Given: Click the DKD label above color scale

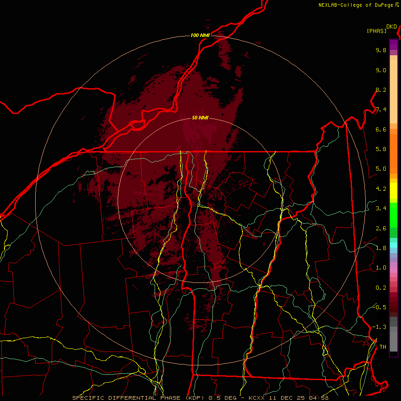Looking at the screenshot, I should pyautogui.click(x=392, y=27).
